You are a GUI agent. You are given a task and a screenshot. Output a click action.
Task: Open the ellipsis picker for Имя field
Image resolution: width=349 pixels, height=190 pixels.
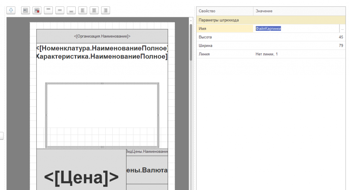342,29
